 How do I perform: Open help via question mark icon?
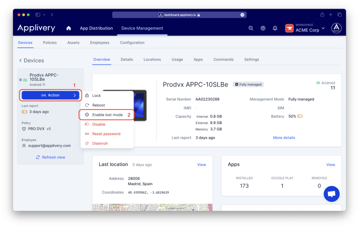263,28
